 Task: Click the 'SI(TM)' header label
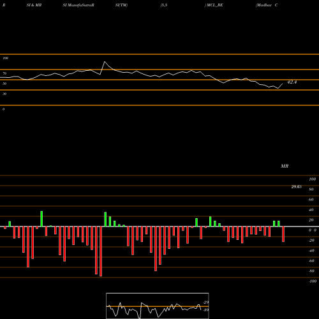pyautogui.click(x=121, y=5)
